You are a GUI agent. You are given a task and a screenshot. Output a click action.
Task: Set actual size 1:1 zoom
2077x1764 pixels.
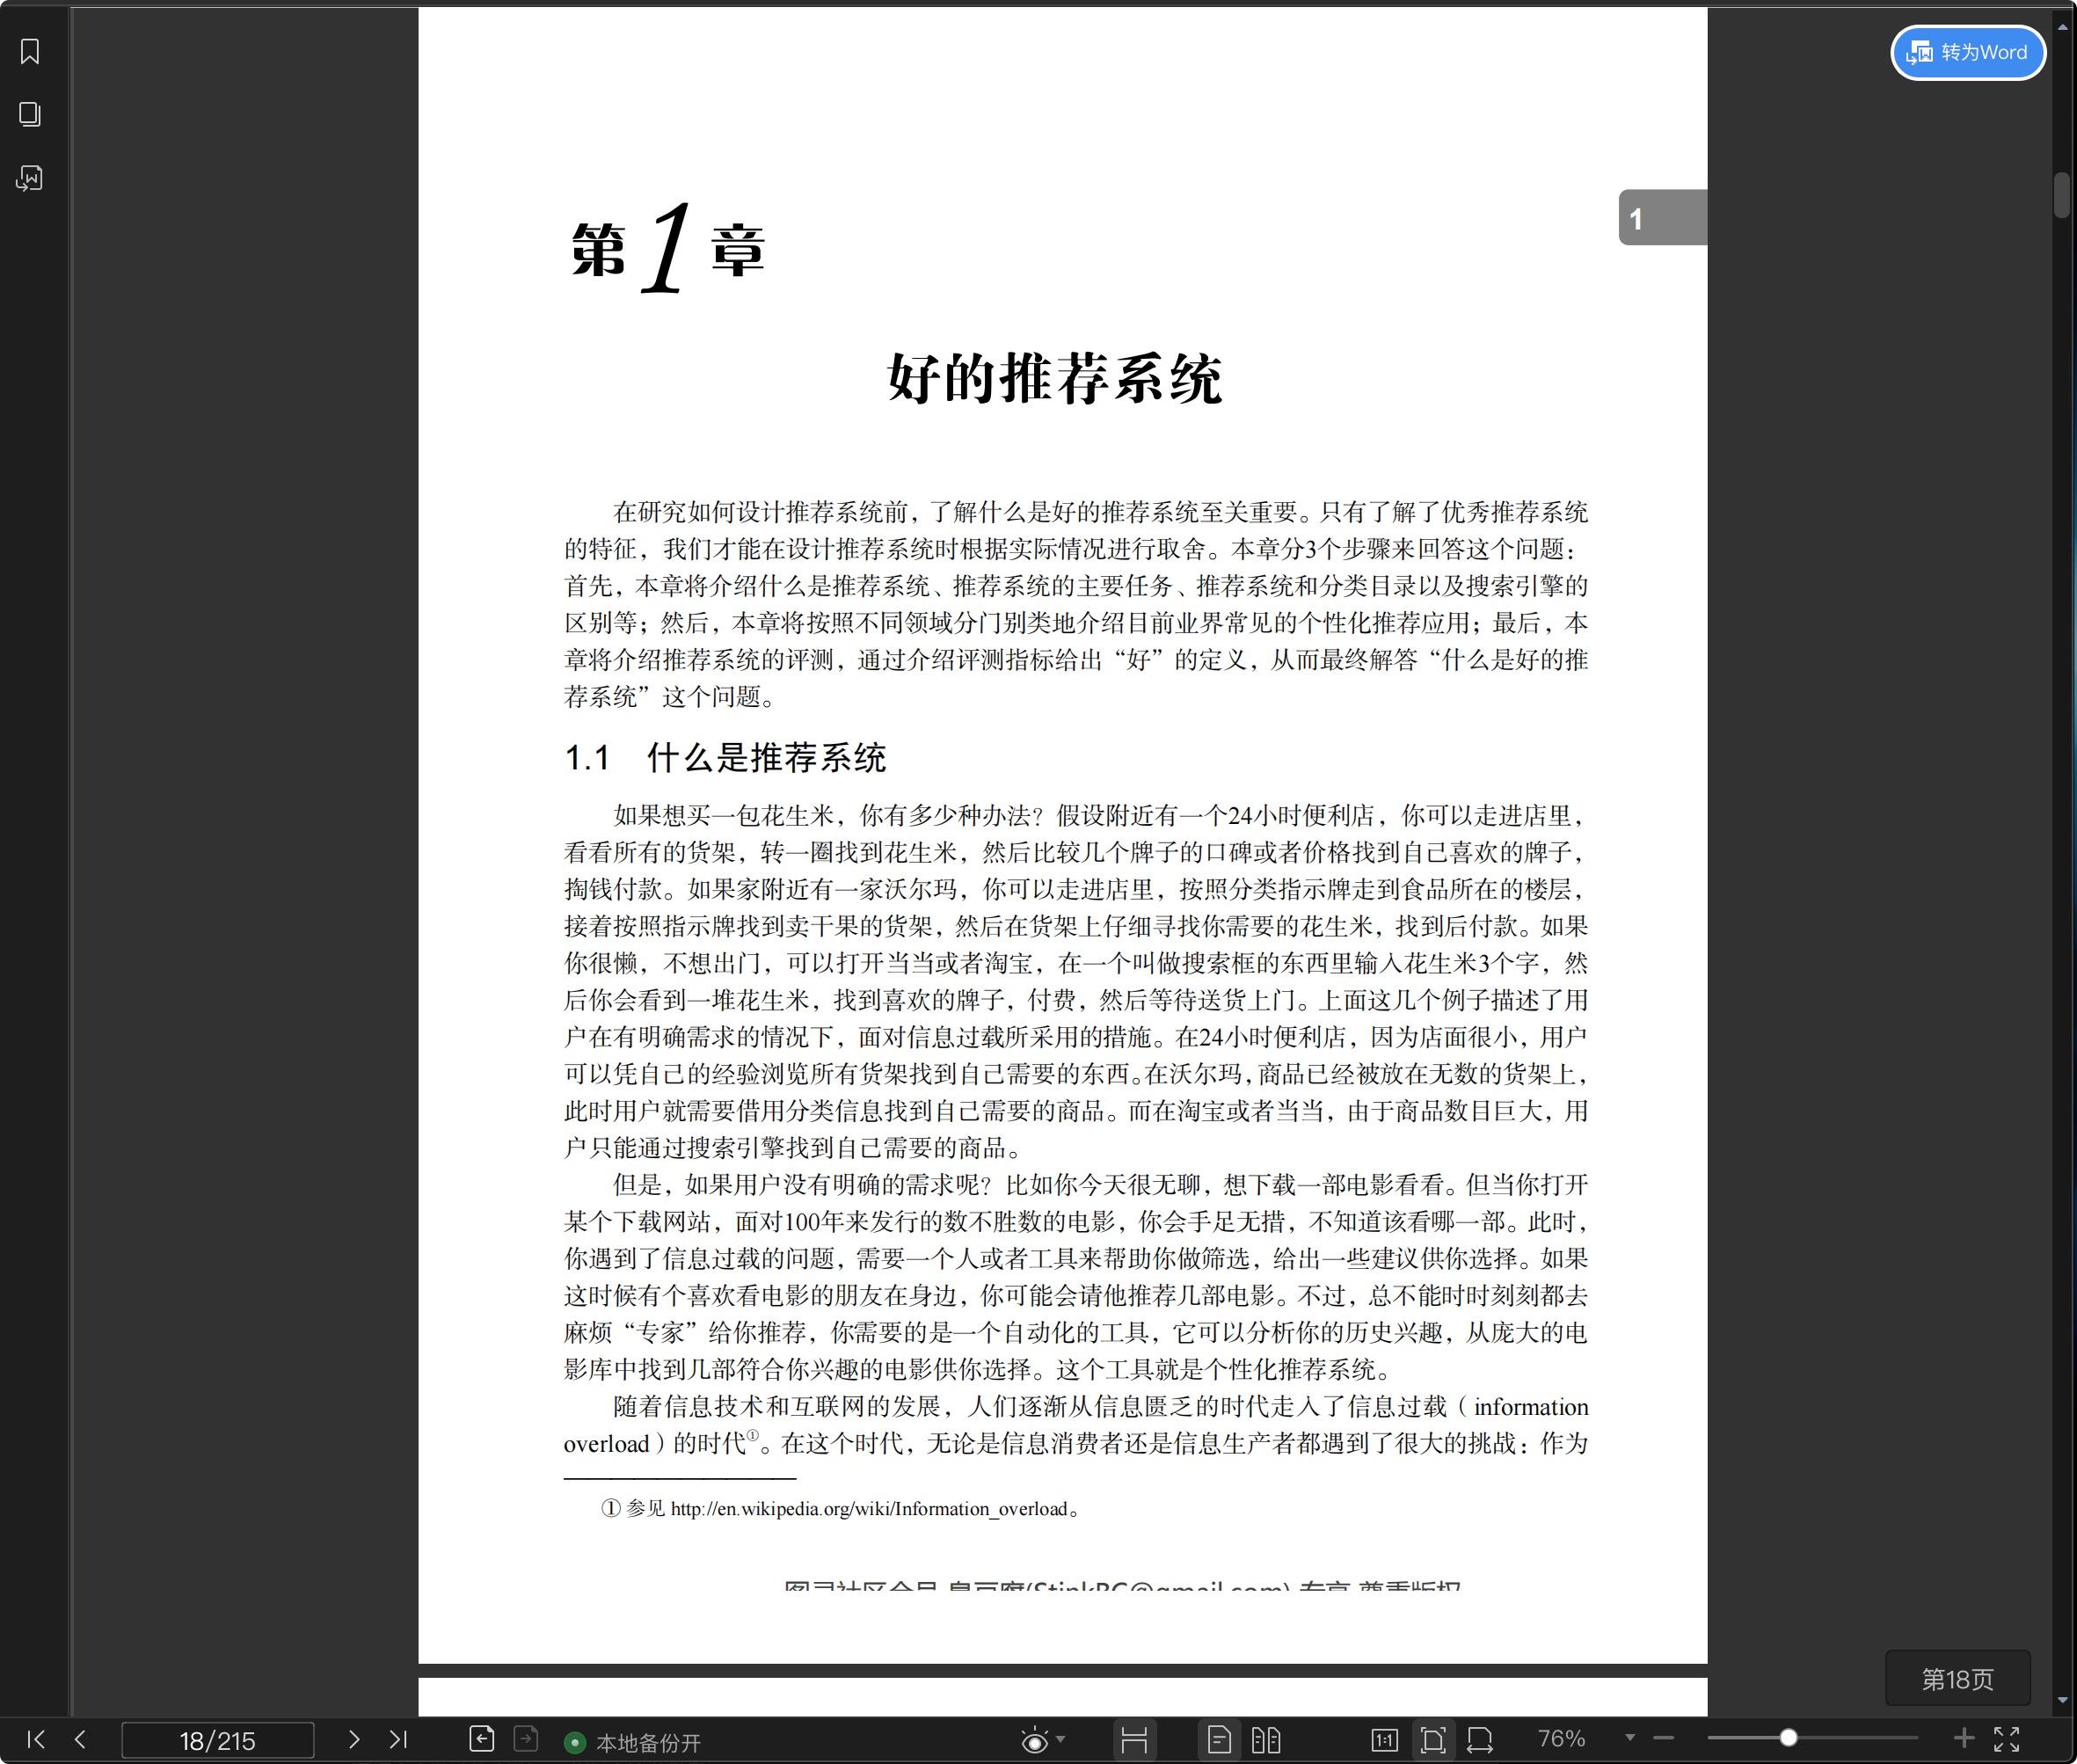(1384, 1740)
